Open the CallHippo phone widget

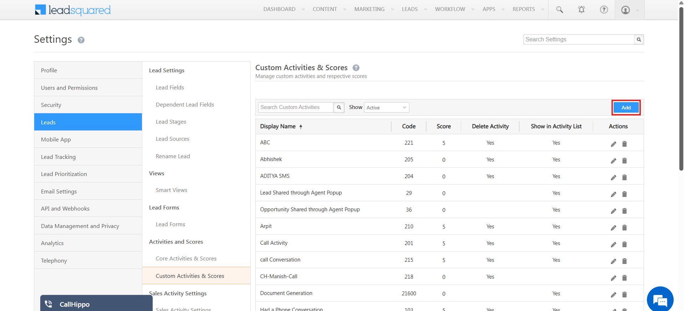coord(96,303)
